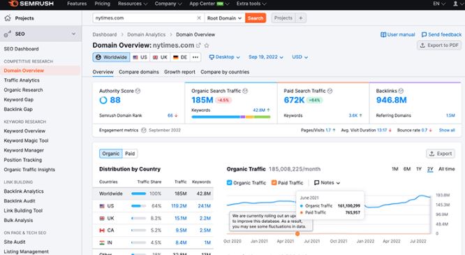Select All time range
The width and height of the screenshot is (465, 255).
(x=447, y=169)
